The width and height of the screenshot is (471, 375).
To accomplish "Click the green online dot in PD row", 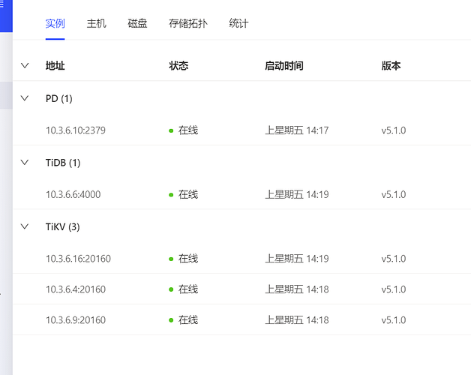I will click(171, 130).
